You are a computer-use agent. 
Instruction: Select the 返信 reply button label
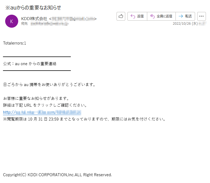click(140, 16)
